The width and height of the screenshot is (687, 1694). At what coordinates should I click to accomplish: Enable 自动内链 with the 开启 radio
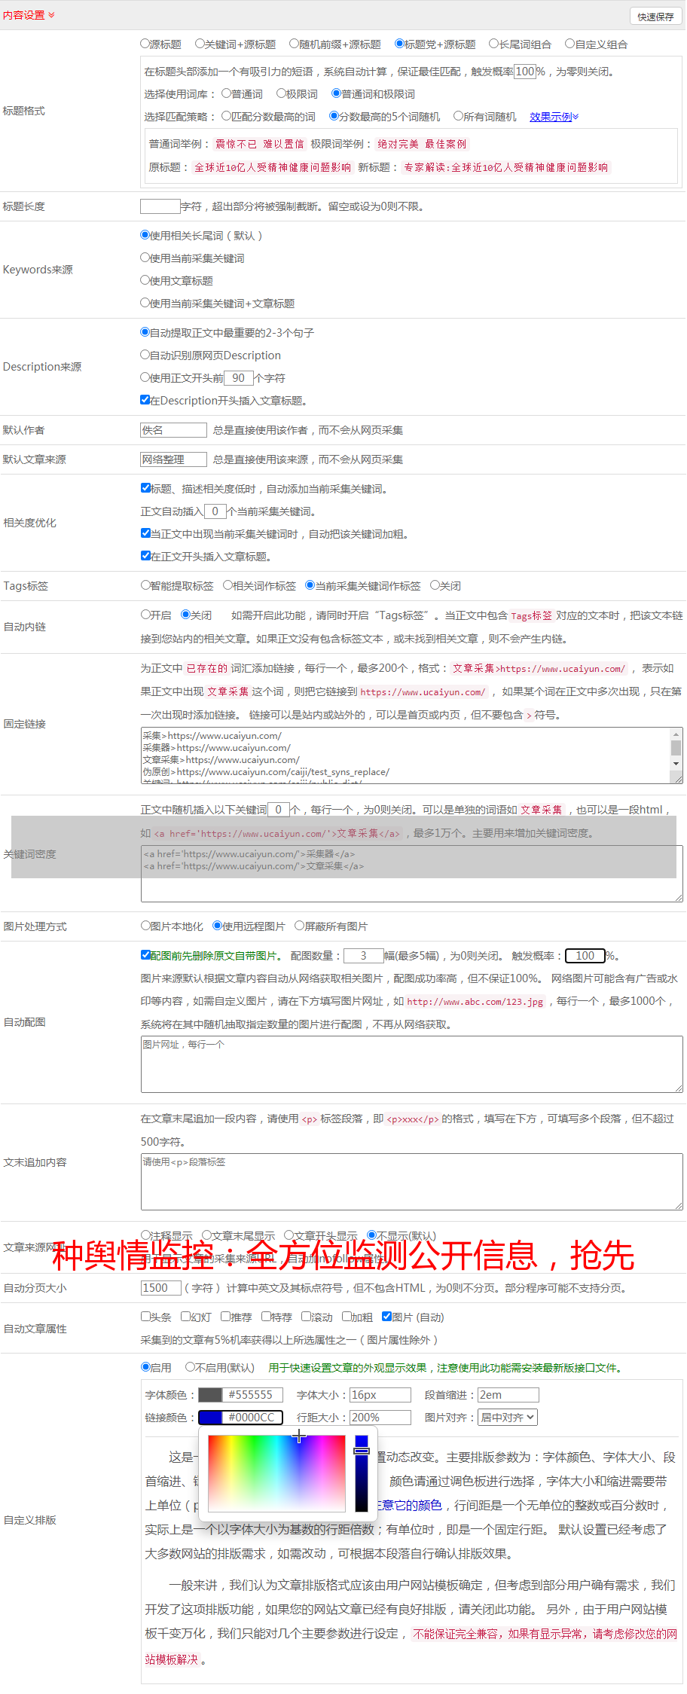[145, 615]
